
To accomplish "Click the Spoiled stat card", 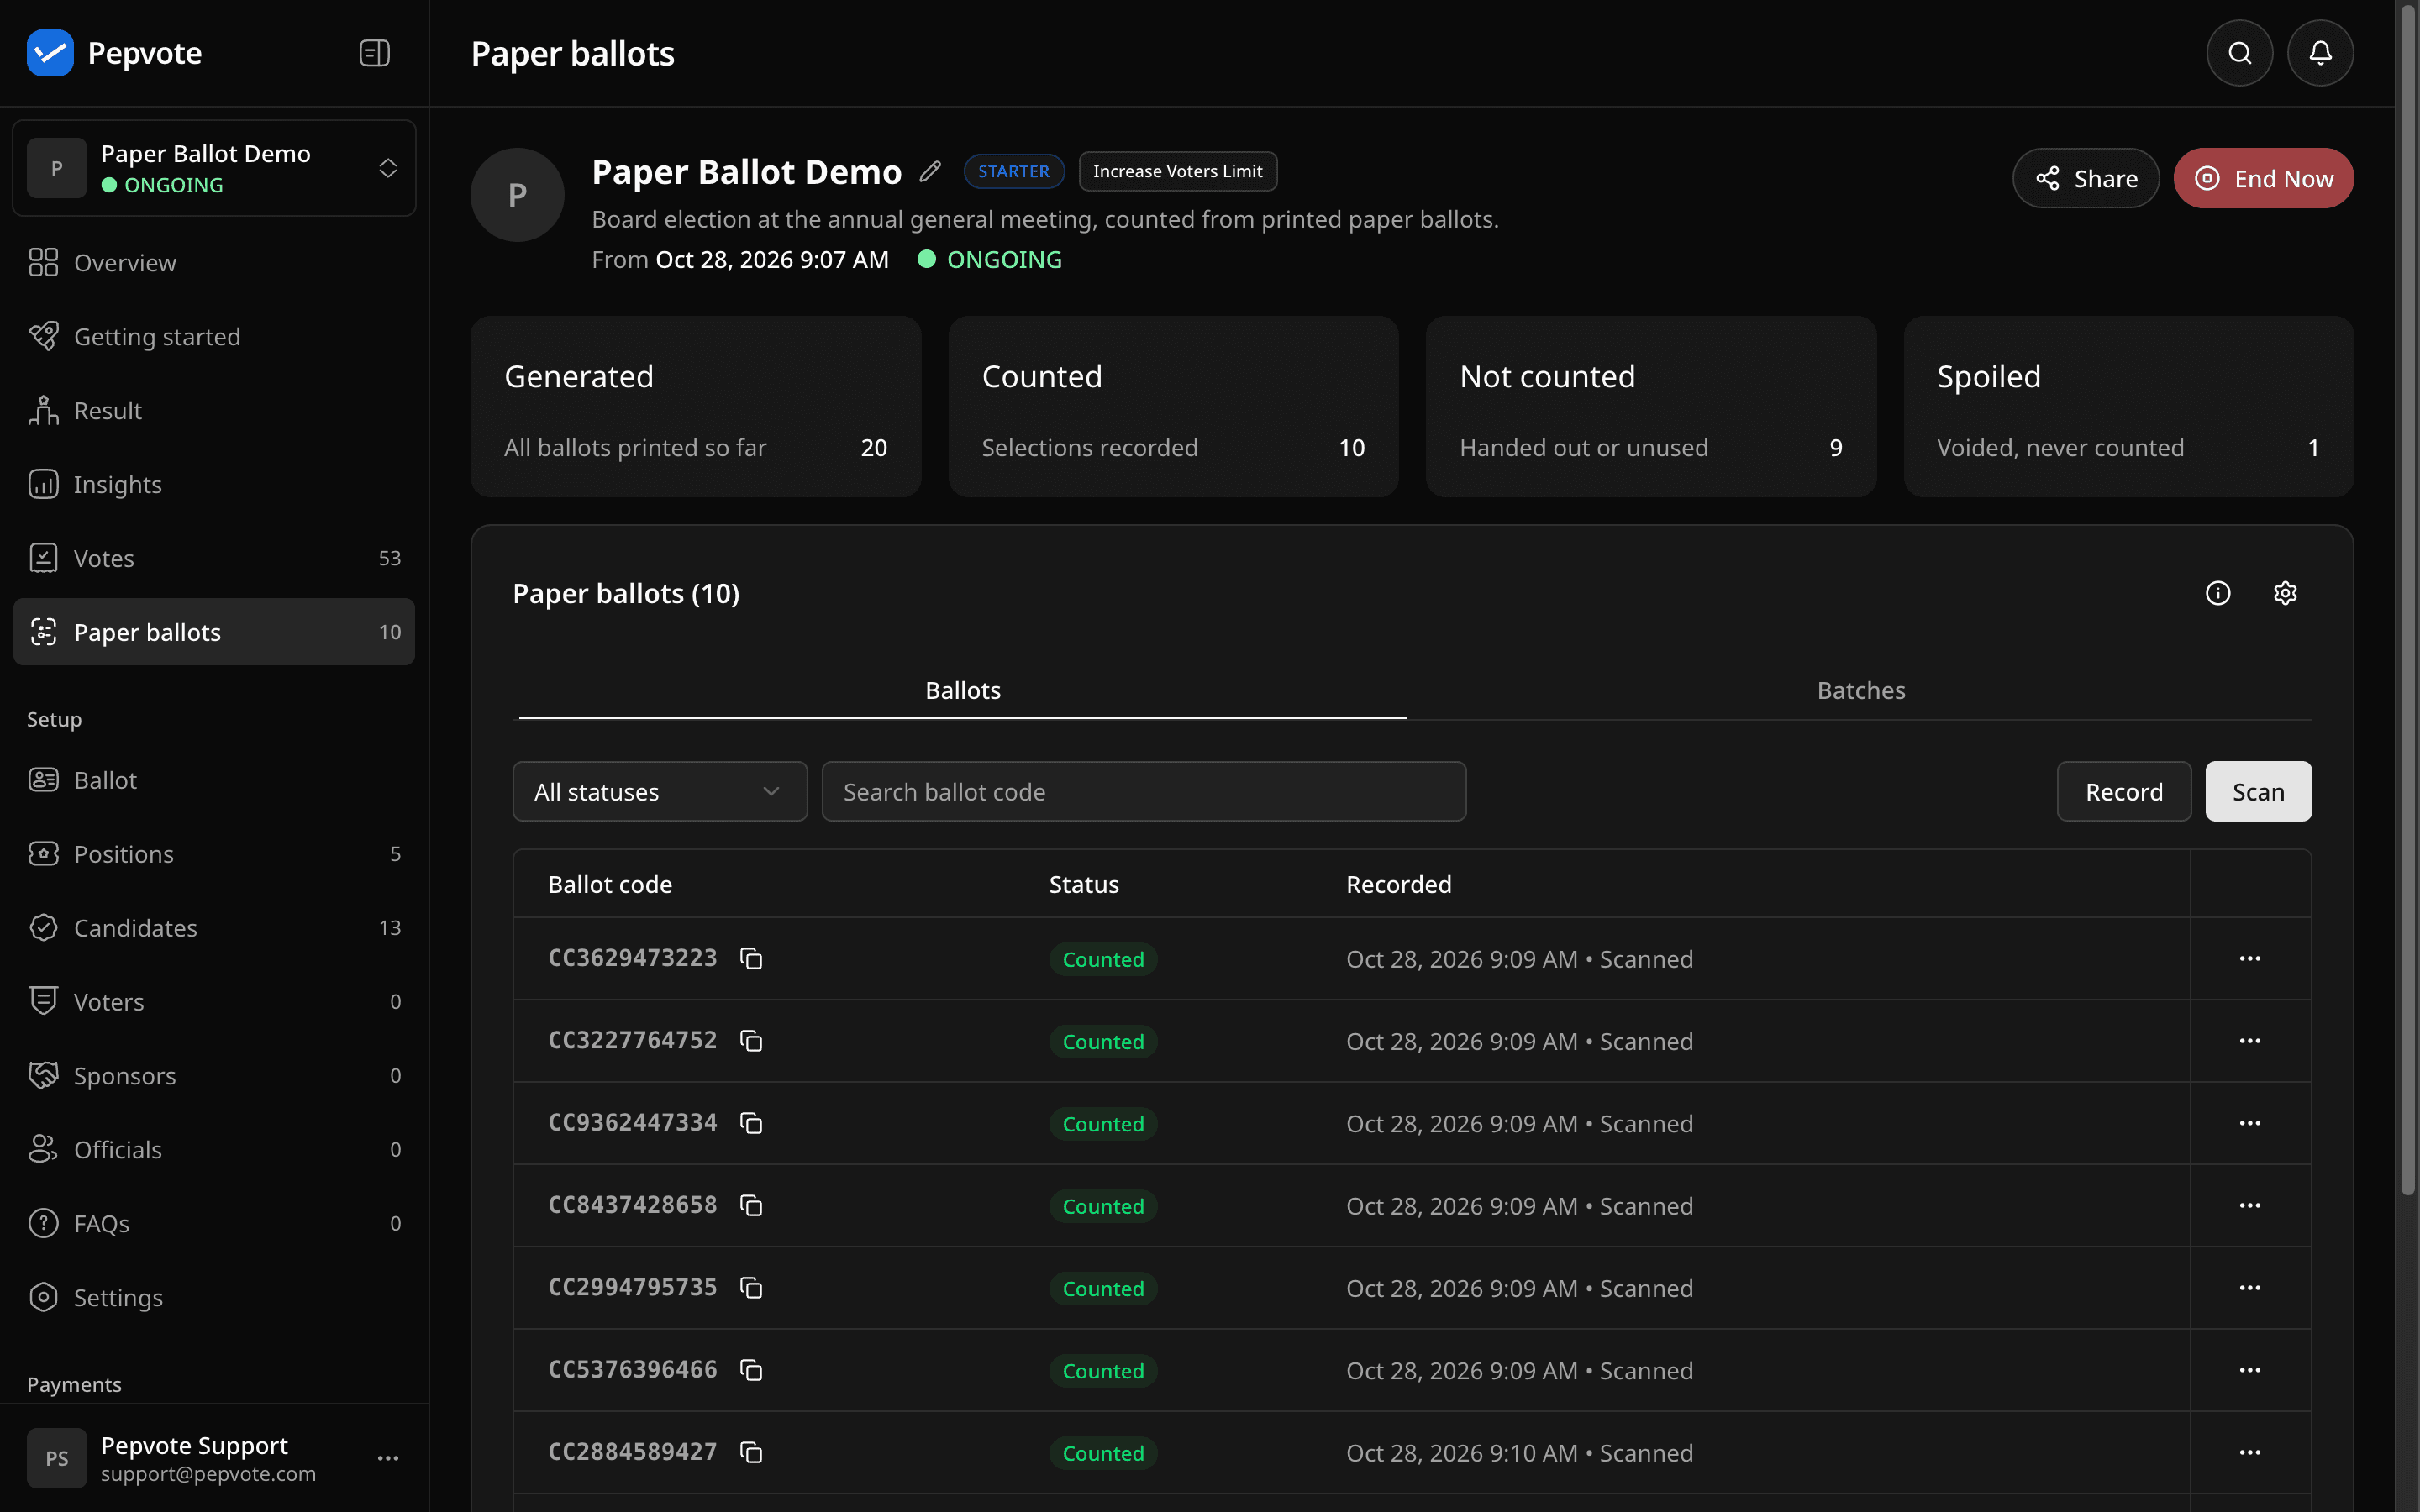I will click(x=2128, y=407).
